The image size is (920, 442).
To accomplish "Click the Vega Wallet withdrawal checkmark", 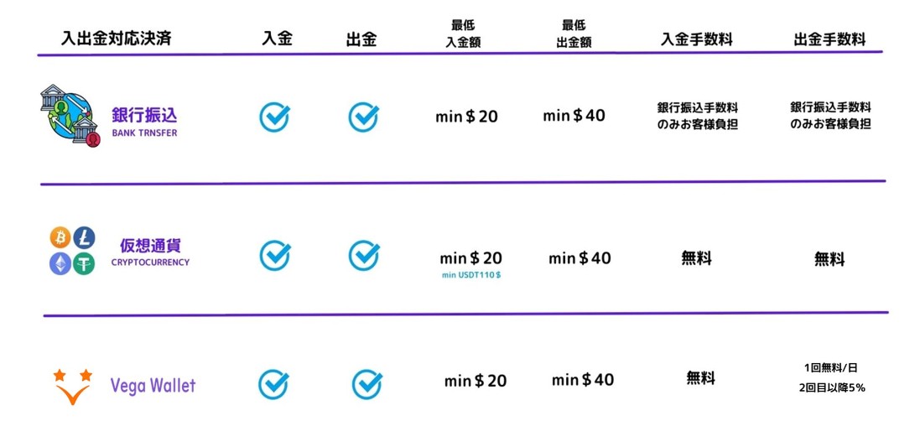I will coord(366,384).
